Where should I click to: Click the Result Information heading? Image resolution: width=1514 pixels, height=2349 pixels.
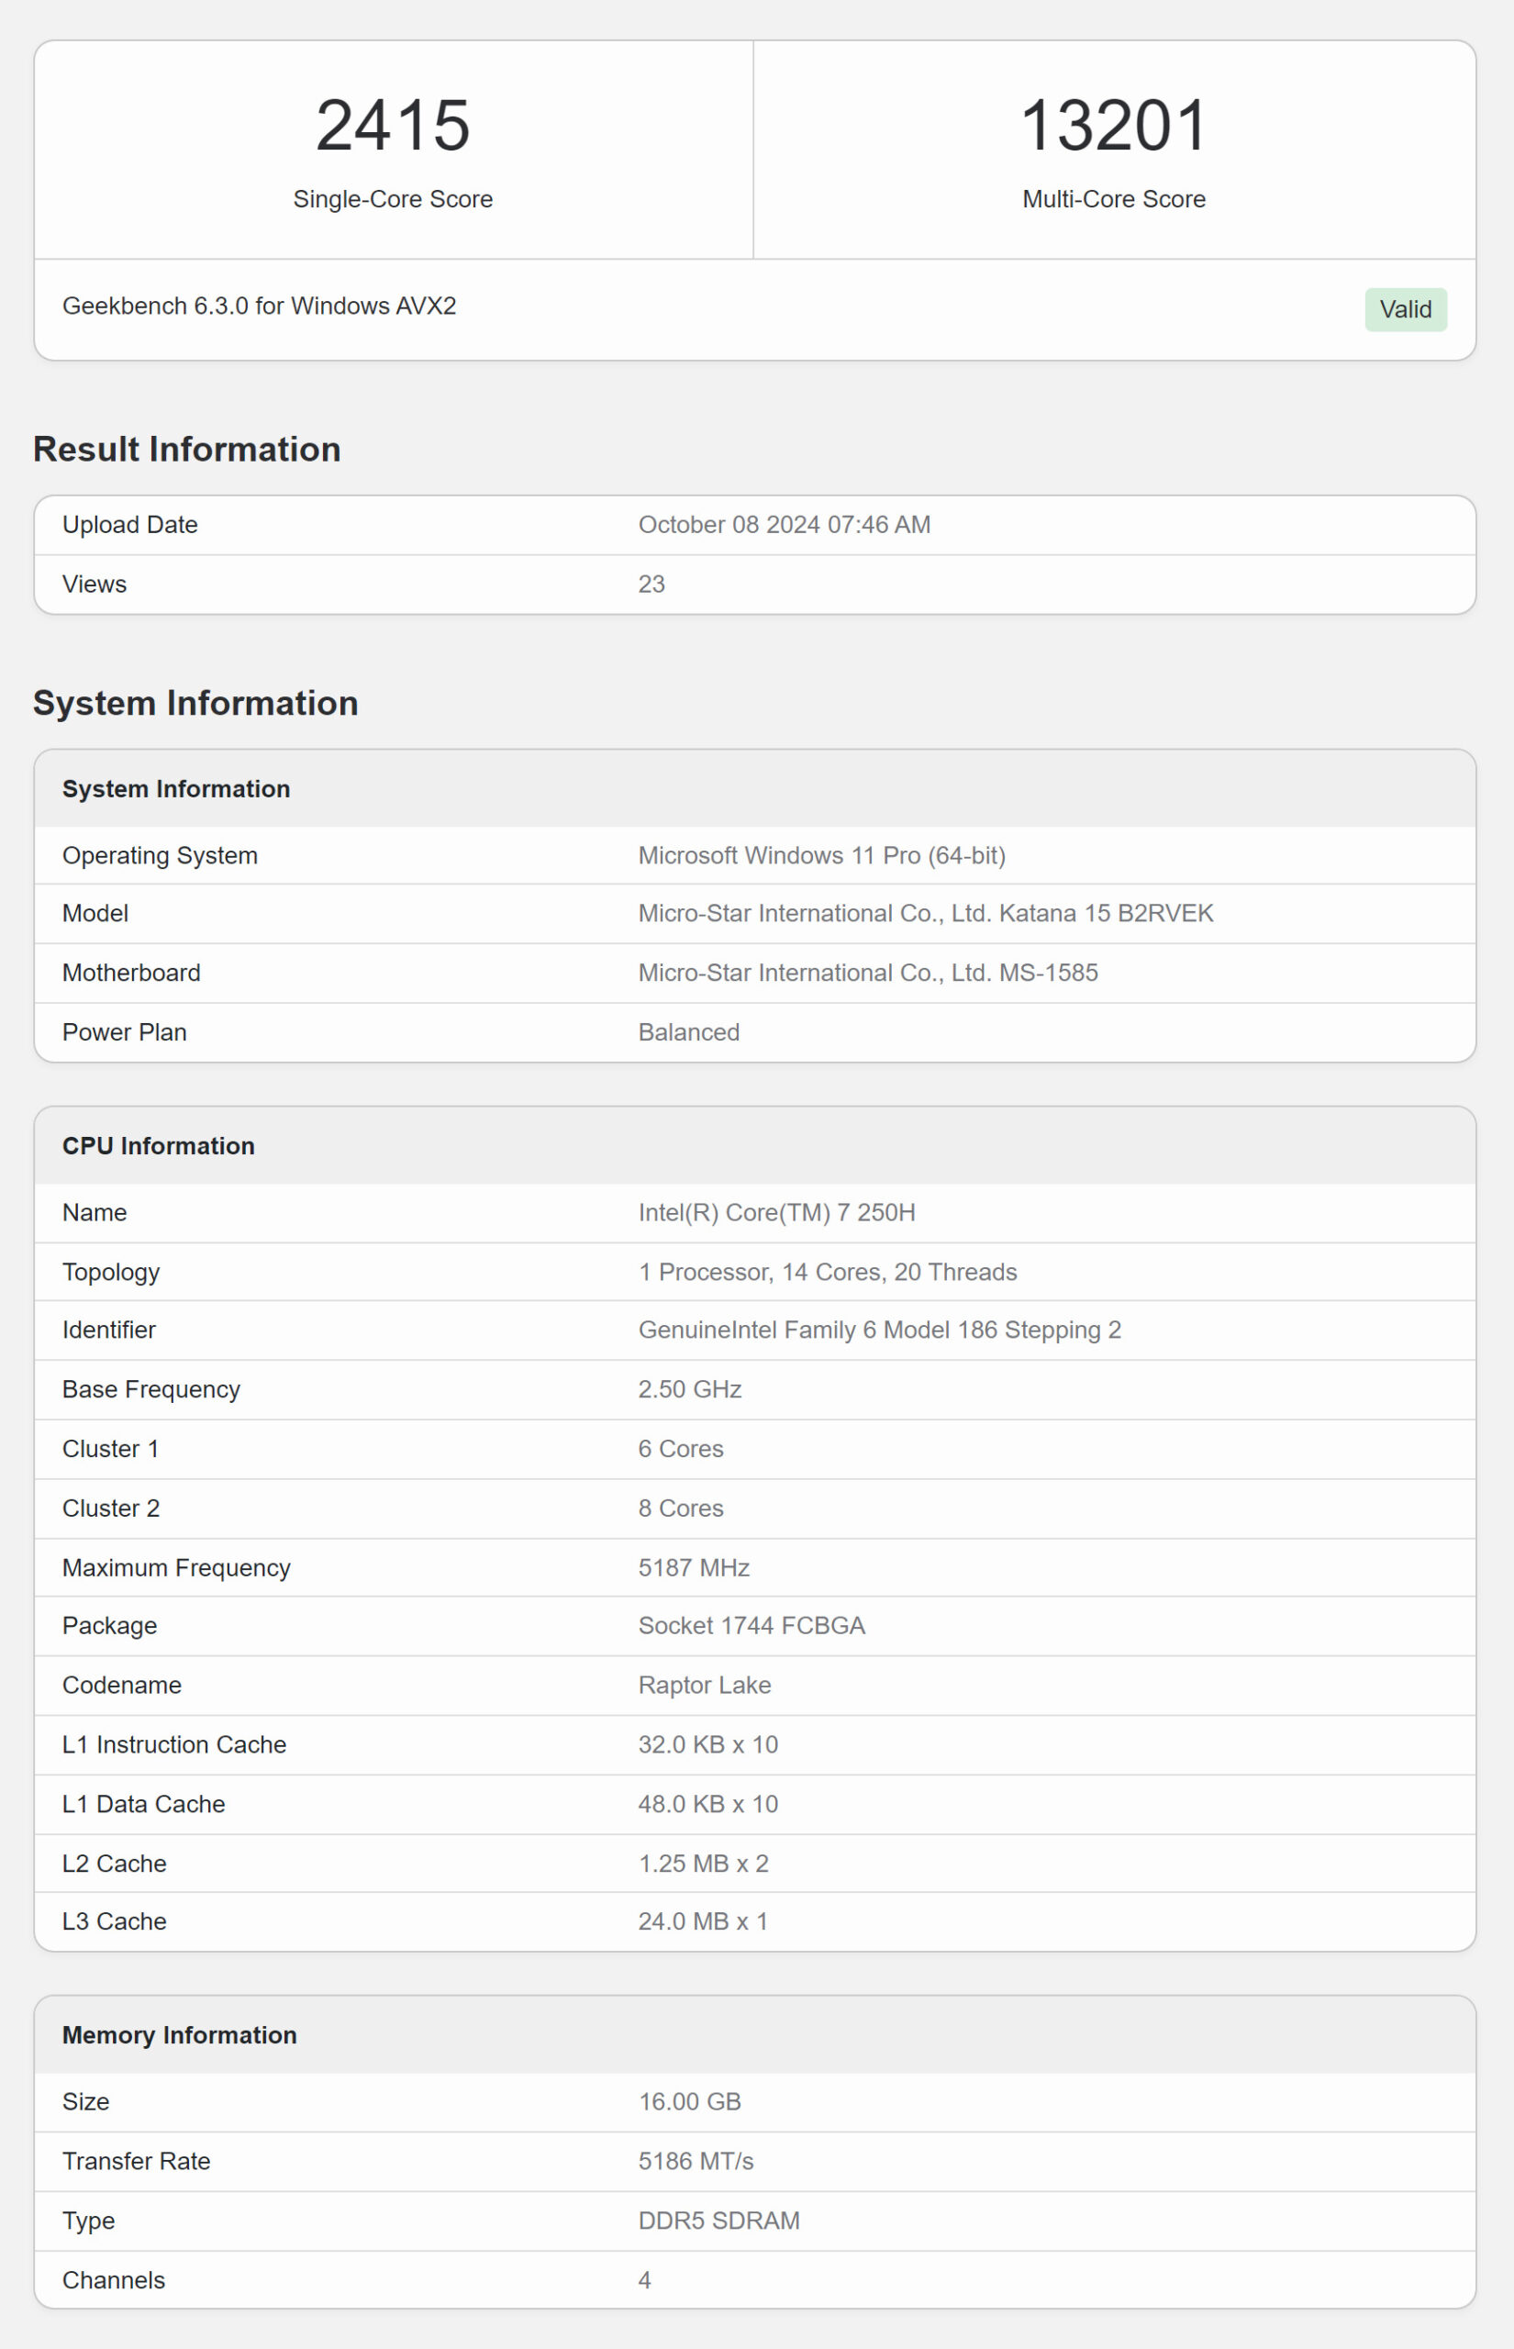(187, 450)
